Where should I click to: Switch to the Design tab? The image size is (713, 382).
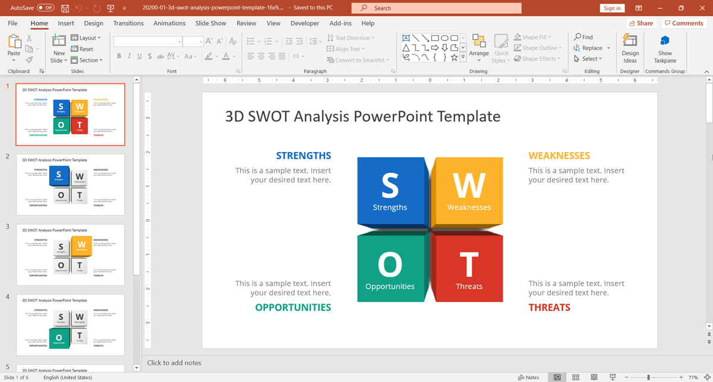[x=93, y=23]
